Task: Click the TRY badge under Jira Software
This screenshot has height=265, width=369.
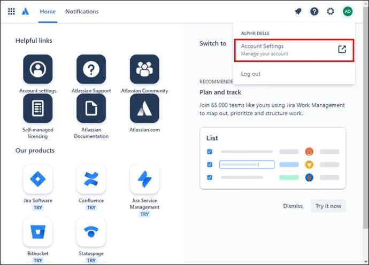Action: coord(38,207)
